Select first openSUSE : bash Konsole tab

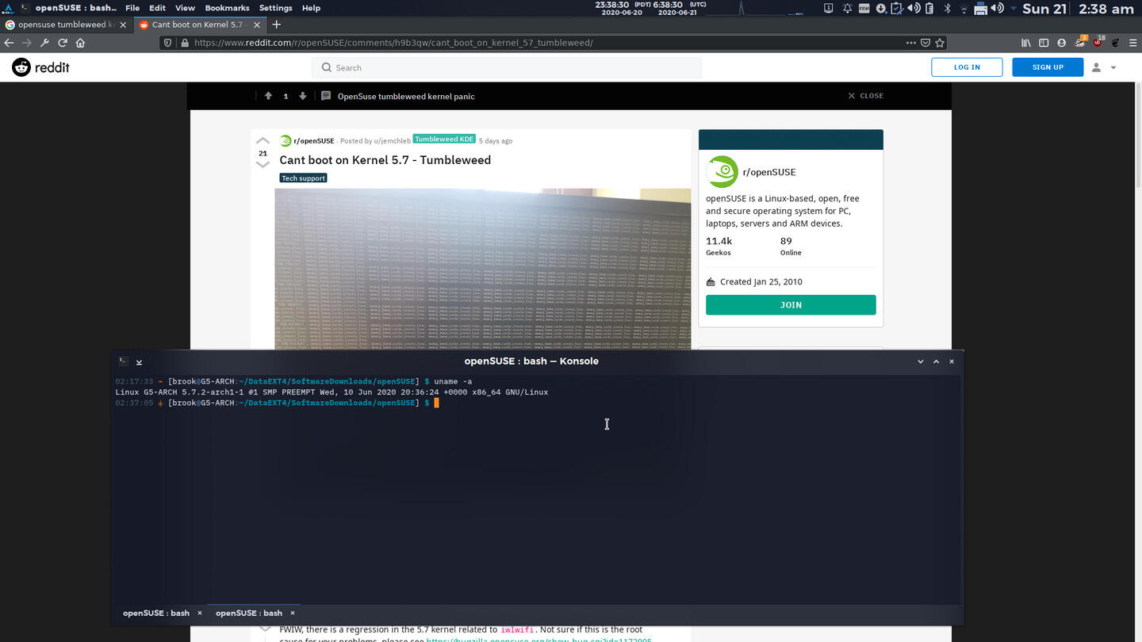(x=156, y=613)
